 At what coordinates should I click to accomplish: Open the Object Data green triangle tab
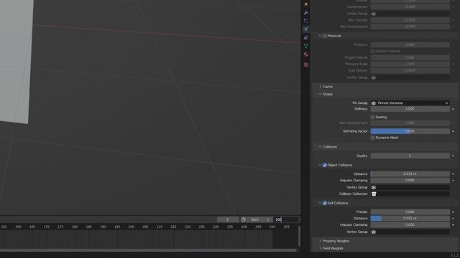tap(306, 46)
